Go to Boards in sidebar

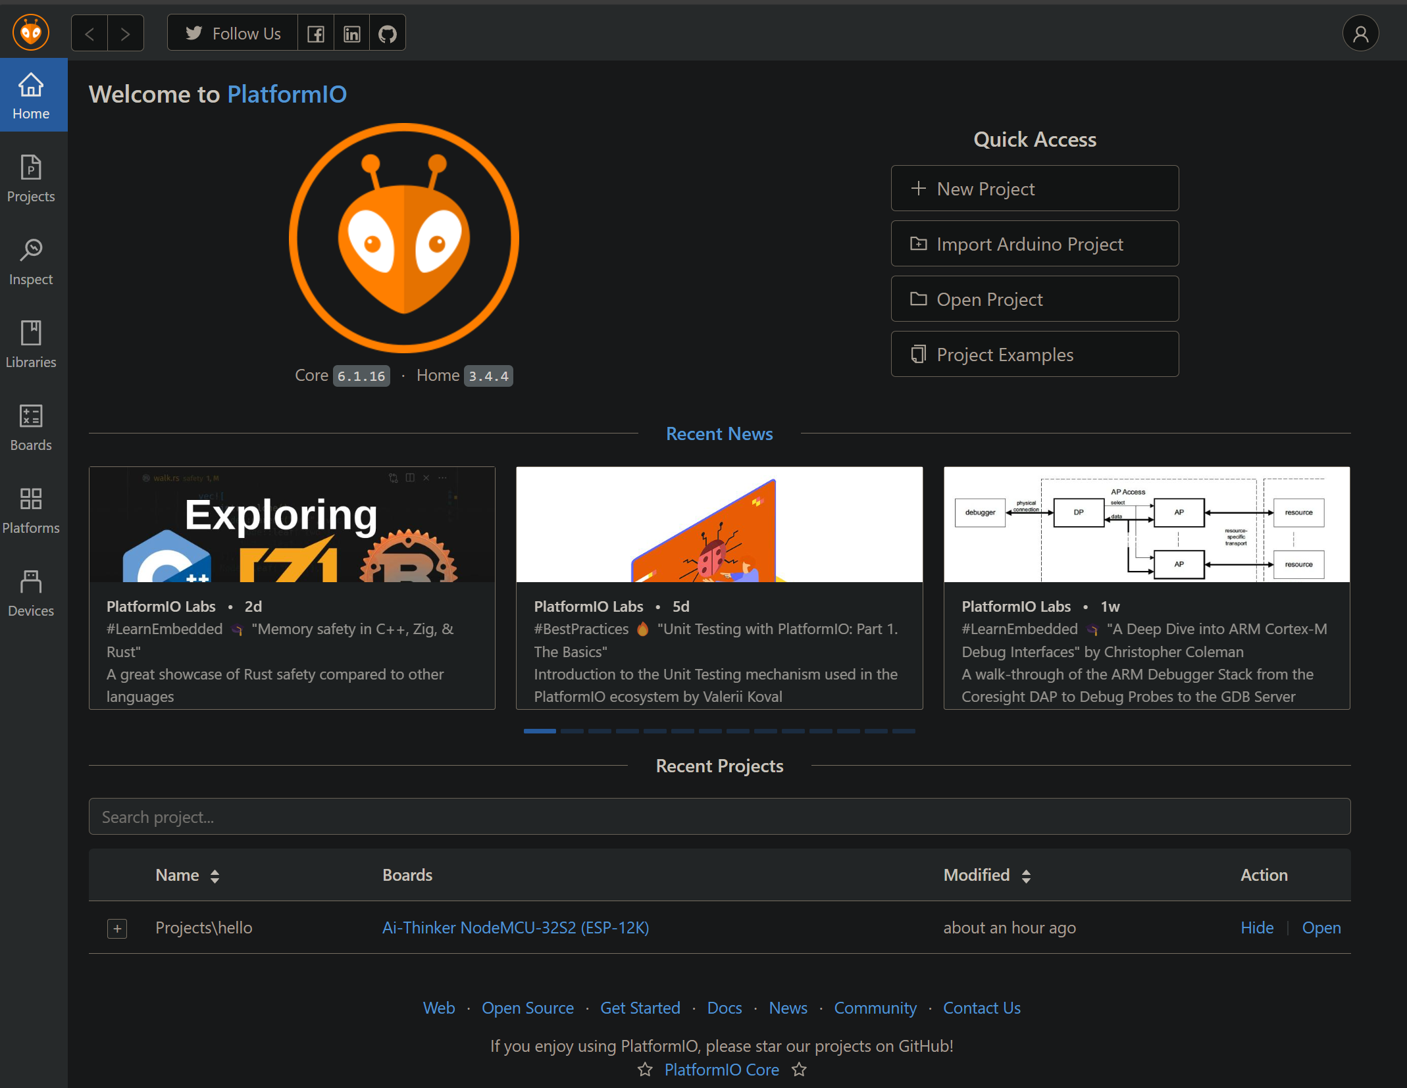[31, 428]
